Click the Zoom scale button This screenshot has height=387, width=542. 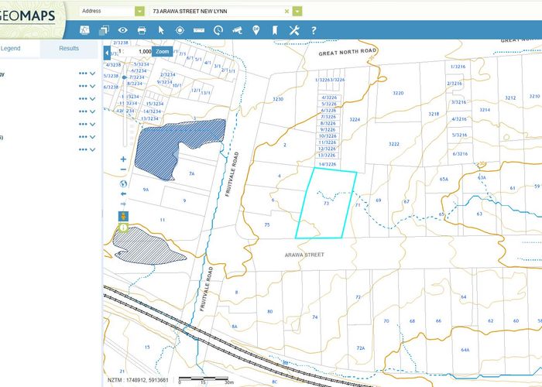(162, 51)
